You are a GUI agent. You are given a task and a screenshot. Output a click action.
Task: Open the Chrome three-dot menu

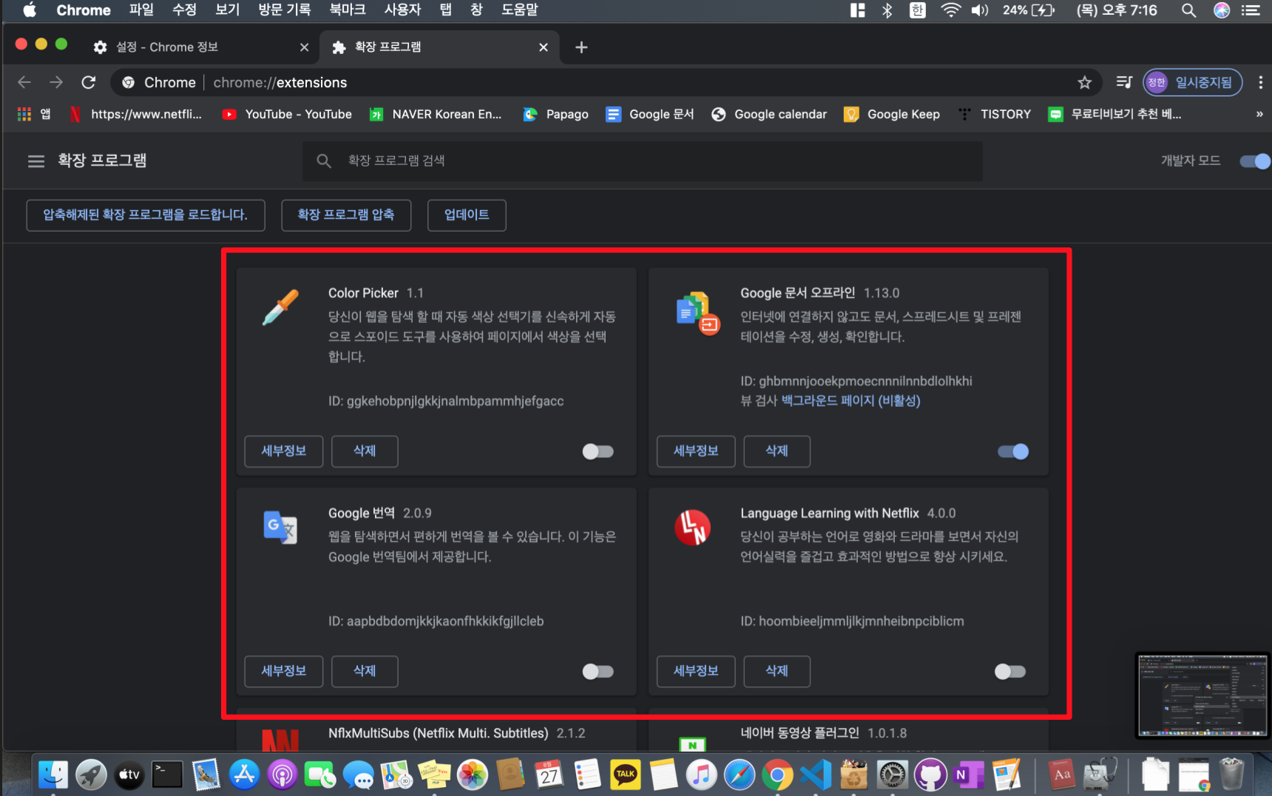pyautogui.click(x=1260, y=82)
